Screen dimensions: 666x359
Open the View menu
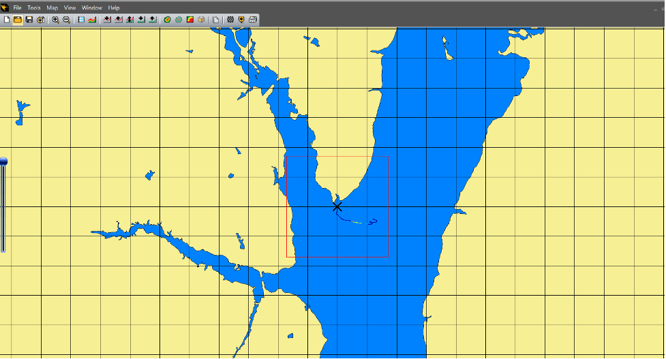[x=70, y=7]
